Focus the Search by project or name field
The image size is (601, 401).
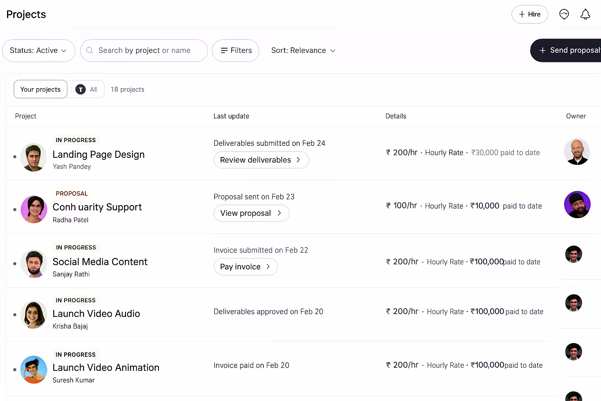149,51
